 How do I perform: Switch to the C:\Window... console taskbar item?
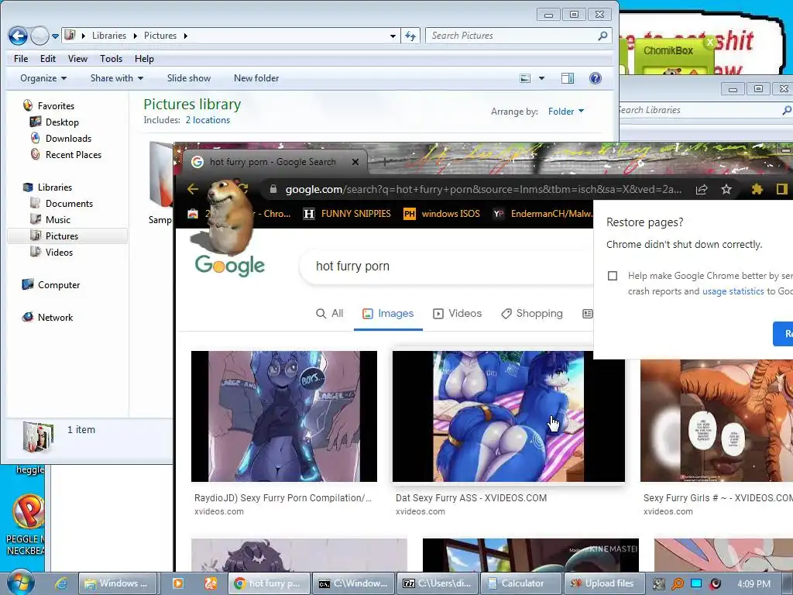tap(353, 583)
